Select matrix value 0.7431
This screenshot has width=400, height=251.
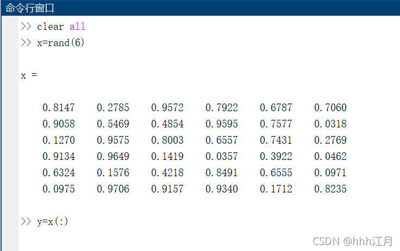(x=276, y=140)
